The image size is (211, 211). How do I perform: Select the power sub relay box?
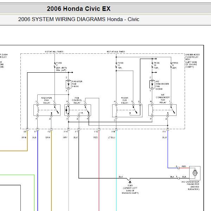127,111
